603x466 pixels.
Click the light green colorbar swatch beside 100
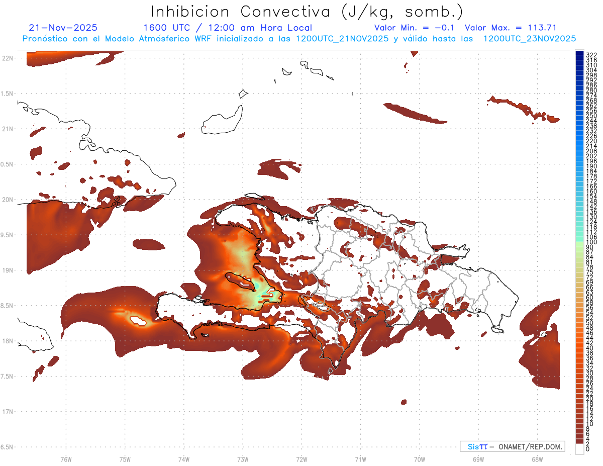pos(579,244)
